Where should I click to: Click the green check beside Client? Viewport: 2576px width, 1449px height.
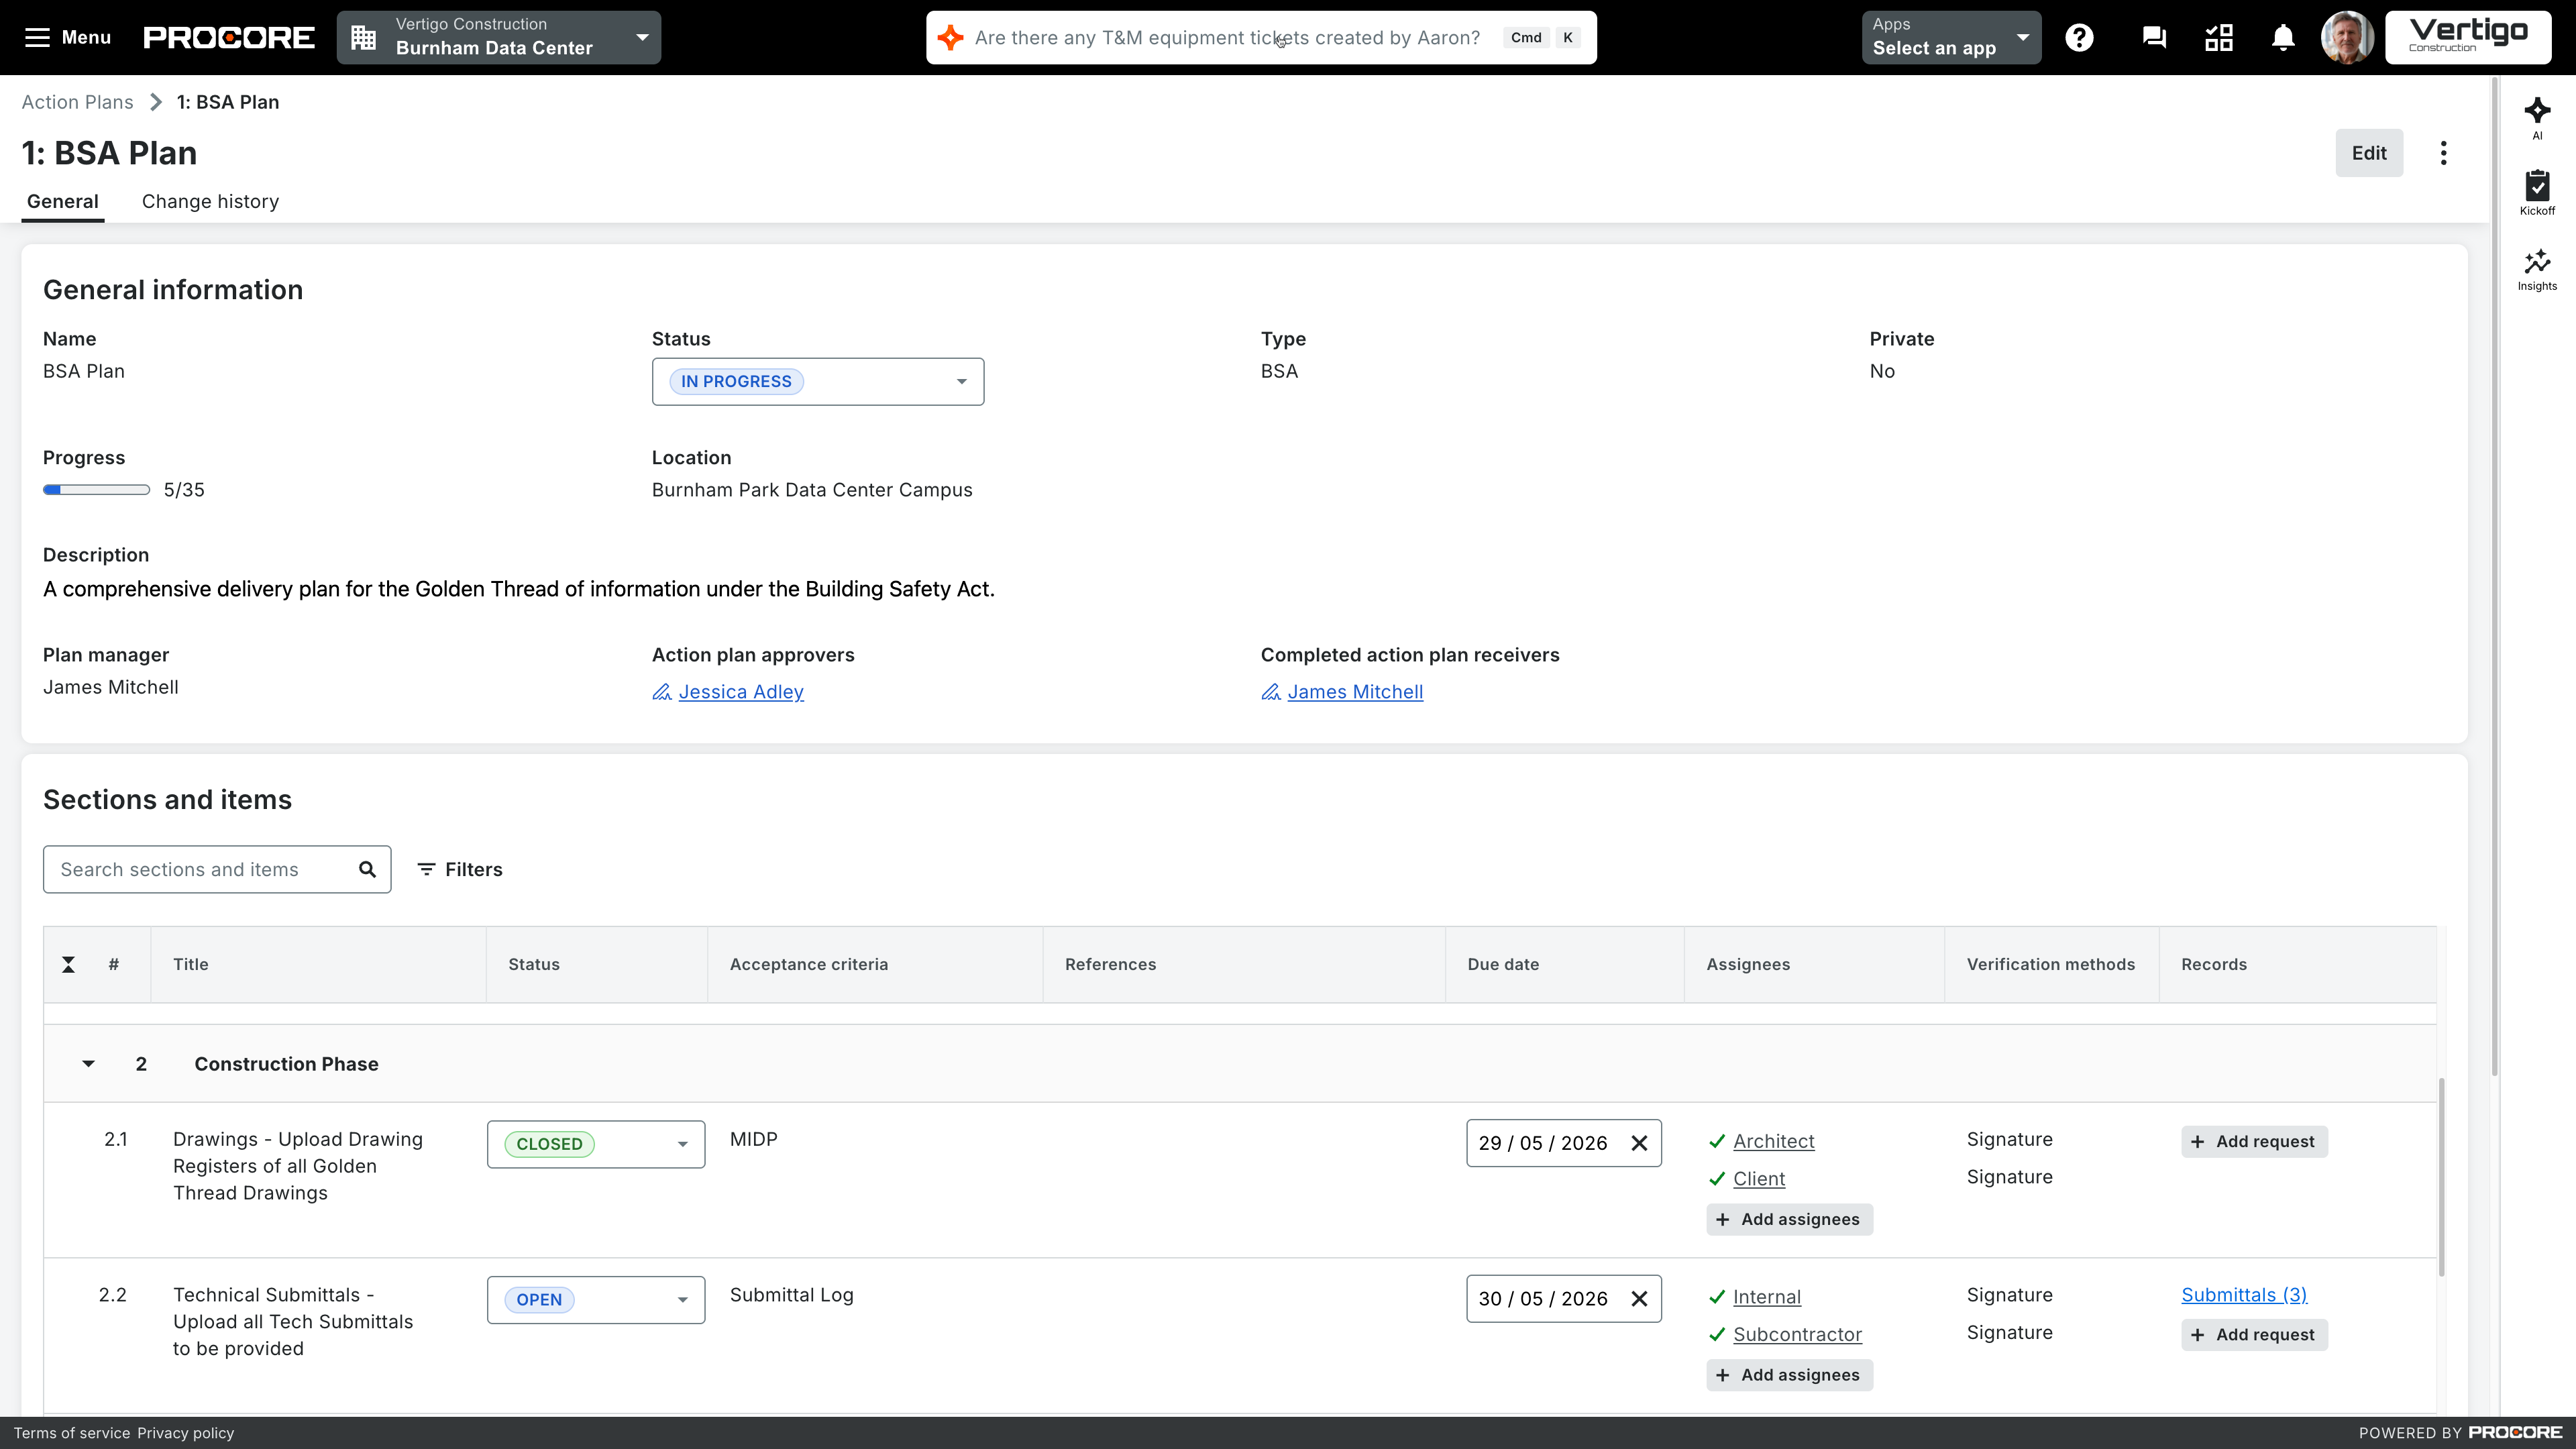tap(1717, 1179)
